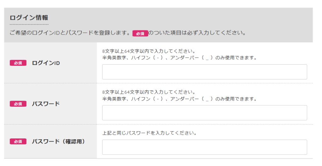
Task: Click the 上記と同じパスワードを入力してください hint
Action: click(x=150, y=133)
